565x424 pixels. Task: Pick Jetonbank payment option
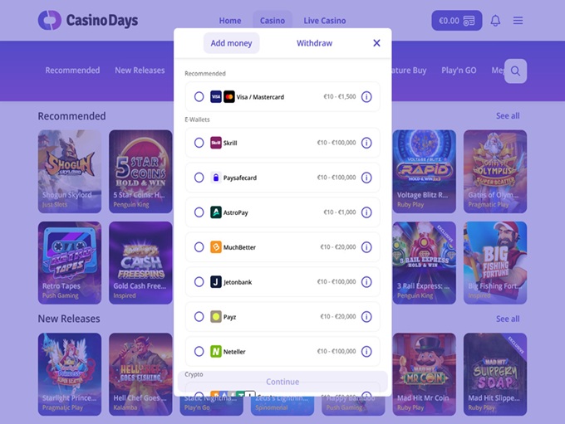tap(199, 282)
